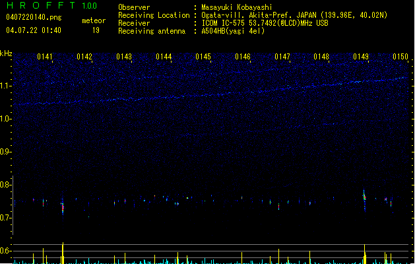
Task: Click the 0146 time marker
Action: pos(243,57)
